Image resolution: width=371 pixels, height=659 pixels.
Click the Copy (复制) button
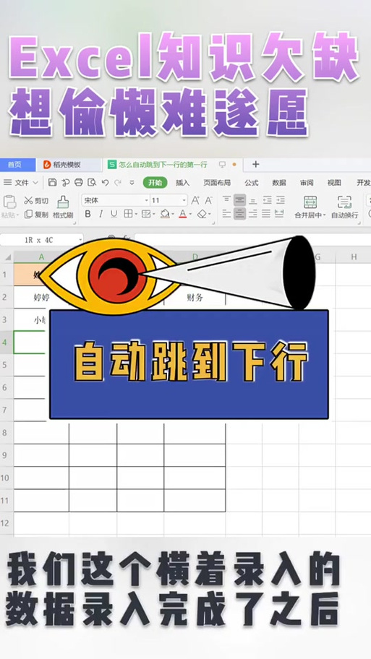36,215
